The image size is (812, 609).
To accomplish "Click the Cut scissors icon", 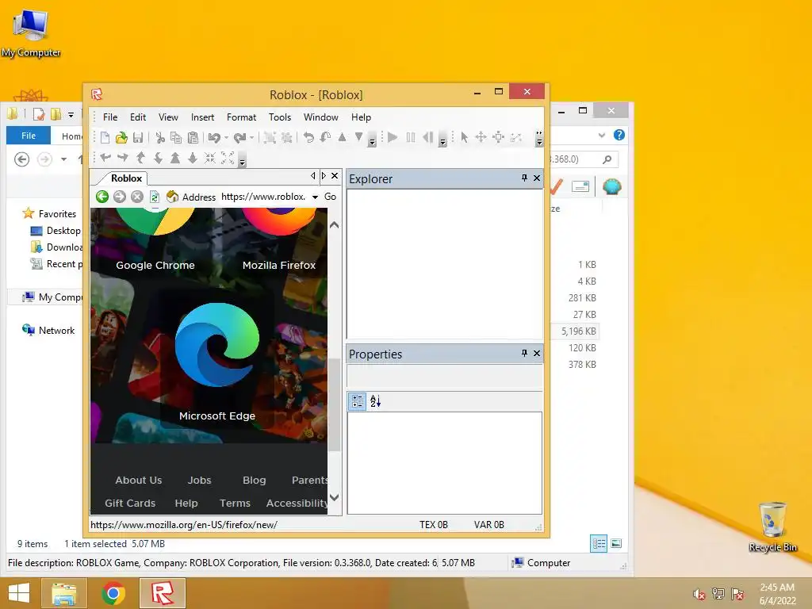I will pyautogui.click(x=160, y=137).
